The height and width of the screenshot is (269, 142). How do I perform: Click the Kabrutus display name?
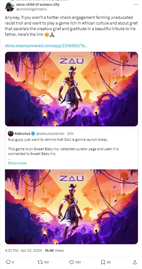tap(23, 134)
